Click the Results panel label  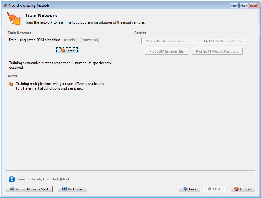(140, 33)
